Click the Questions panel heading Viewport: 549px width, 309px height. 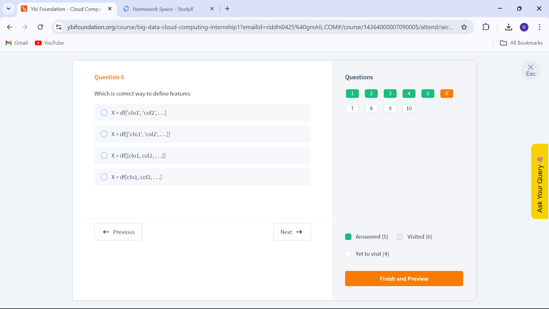[359, 77]
